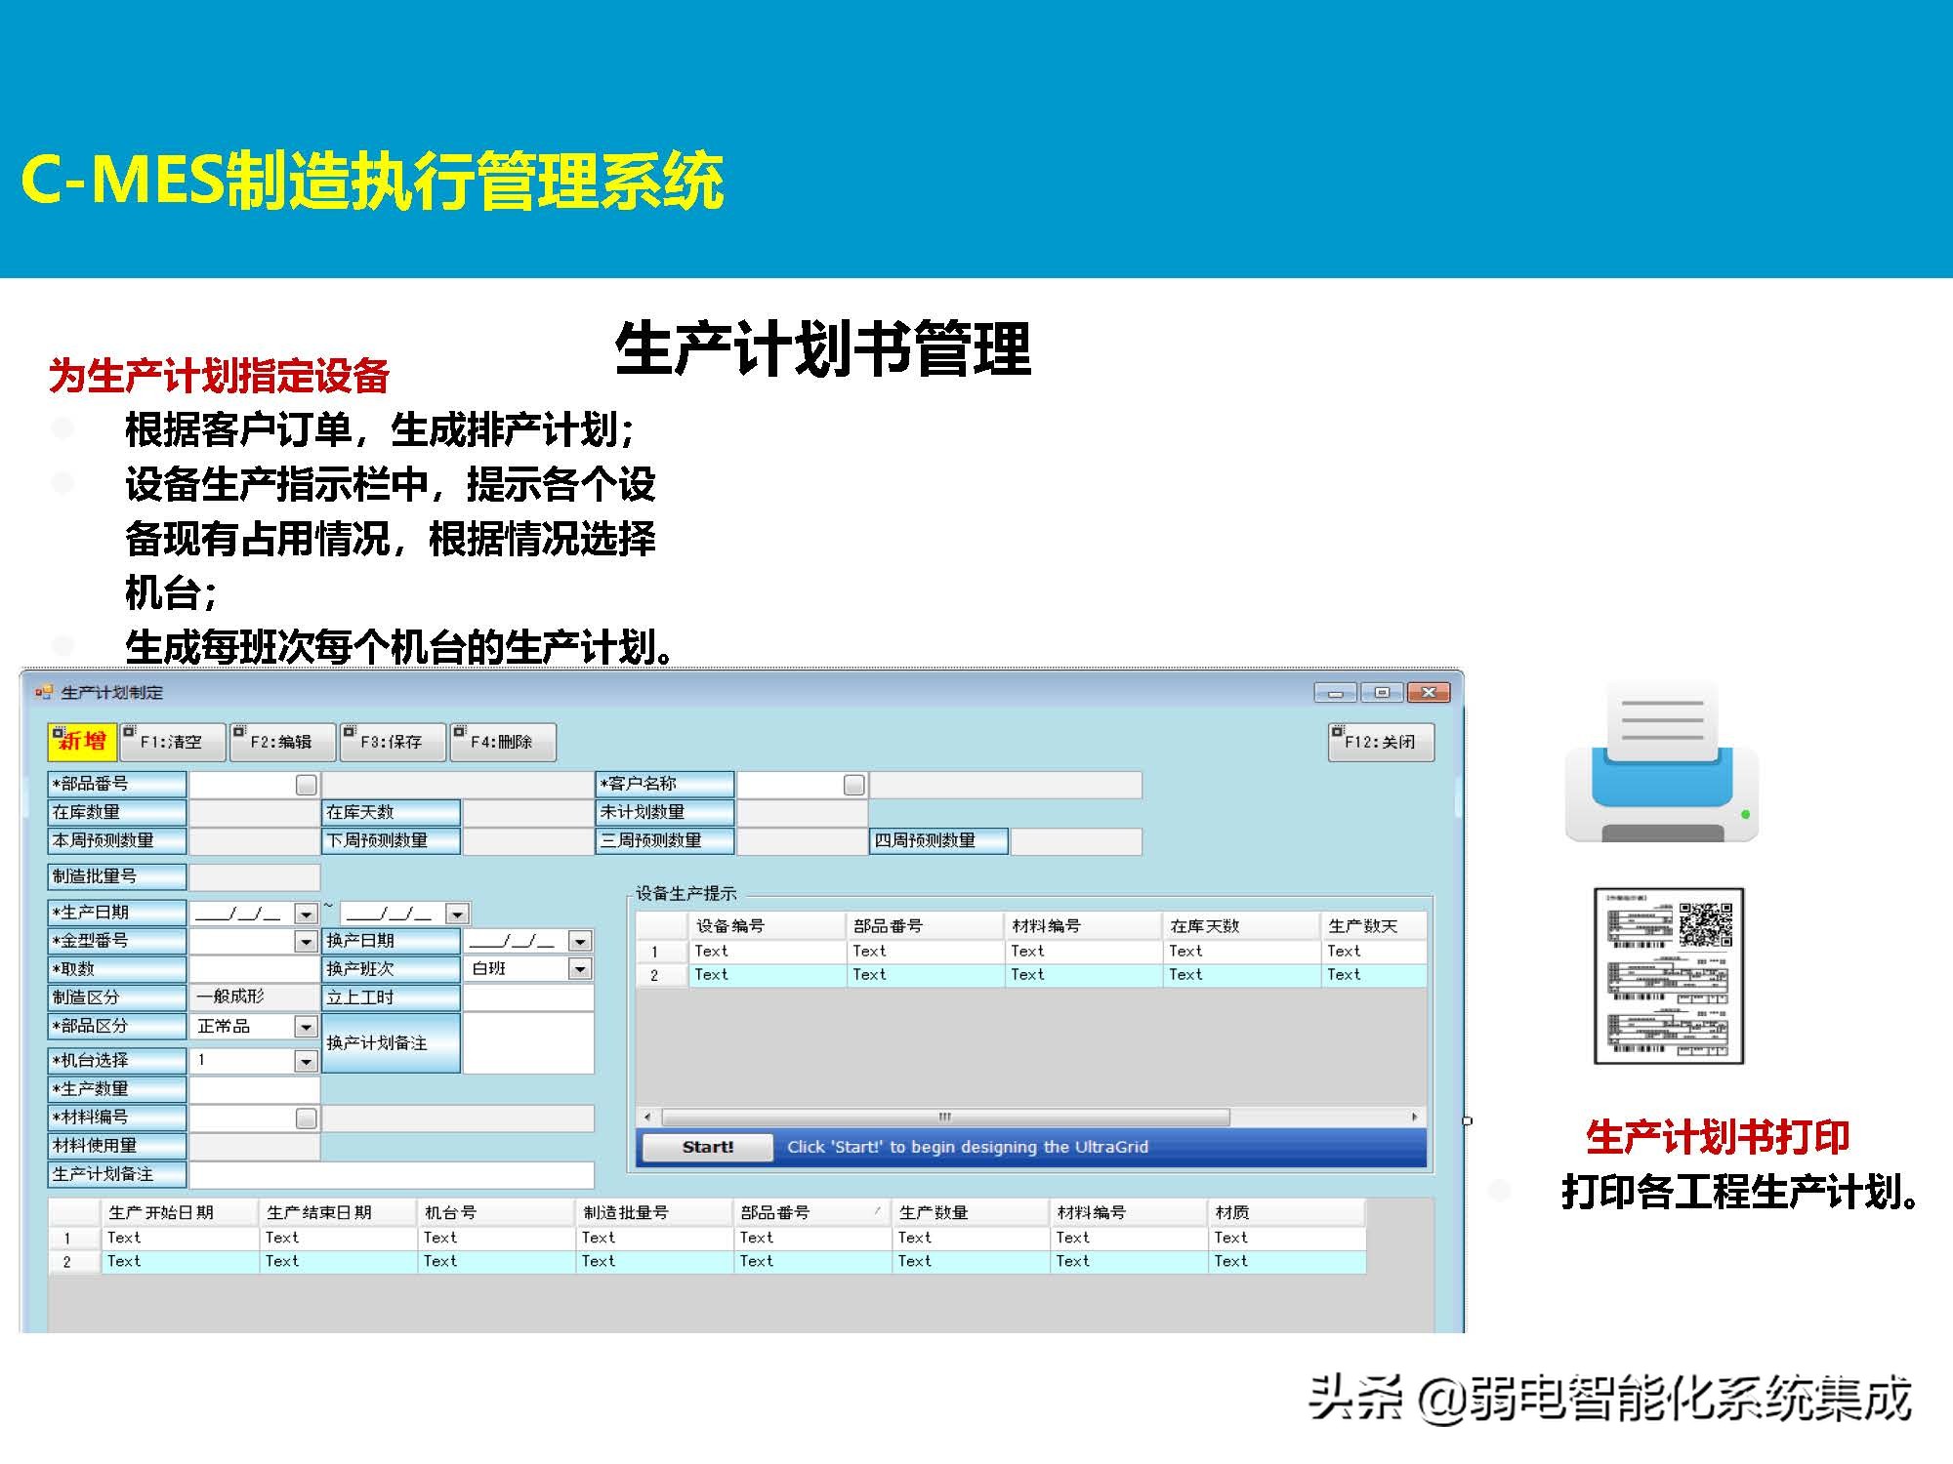Click the printer icon
This screenshot has height=1464, width=1953.
point(1661,763)
